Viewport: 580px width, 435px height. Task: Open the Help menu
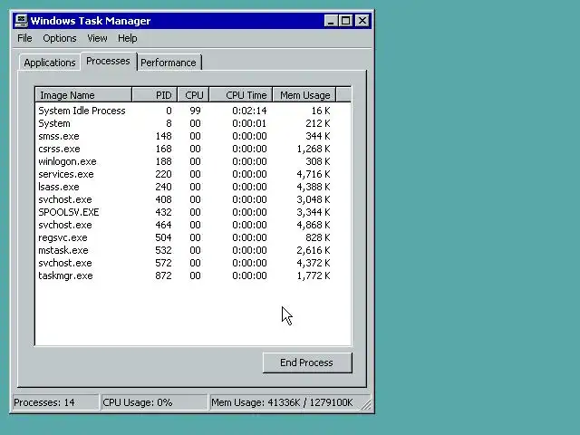coord(128,38)
